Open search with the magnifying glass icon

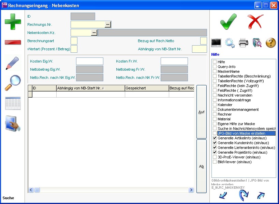click(13, 83)
